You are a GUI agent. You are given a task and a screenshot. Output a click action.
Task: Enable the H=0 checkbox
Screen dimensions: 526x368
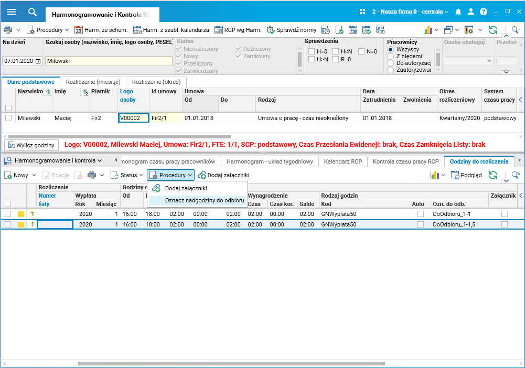pyautogui.click(x=312, y=51)
